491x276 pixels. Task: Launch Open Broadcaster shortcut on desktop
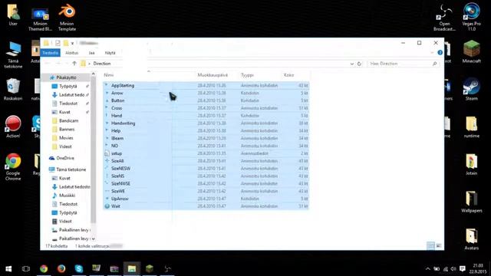pyautogui.click(x=444, y=18)
